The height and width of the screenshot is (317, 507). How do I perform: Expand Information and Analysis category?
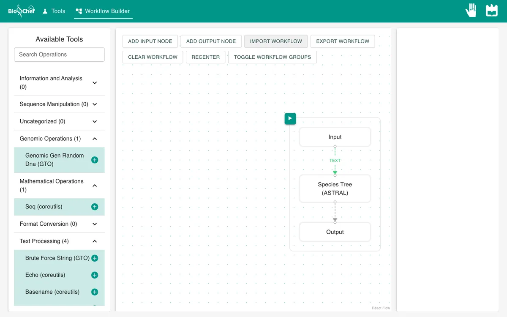point(59,83)
